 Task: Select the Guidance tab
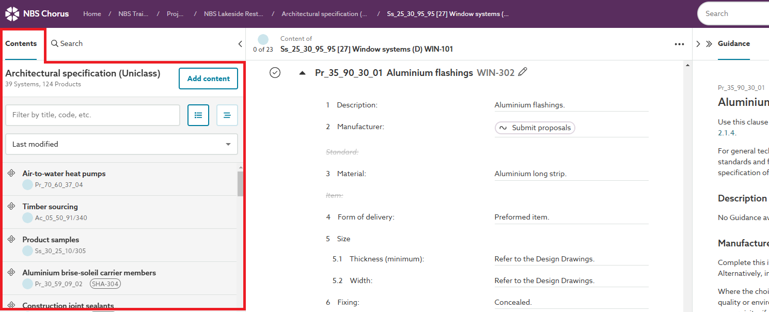click(734, 44)
